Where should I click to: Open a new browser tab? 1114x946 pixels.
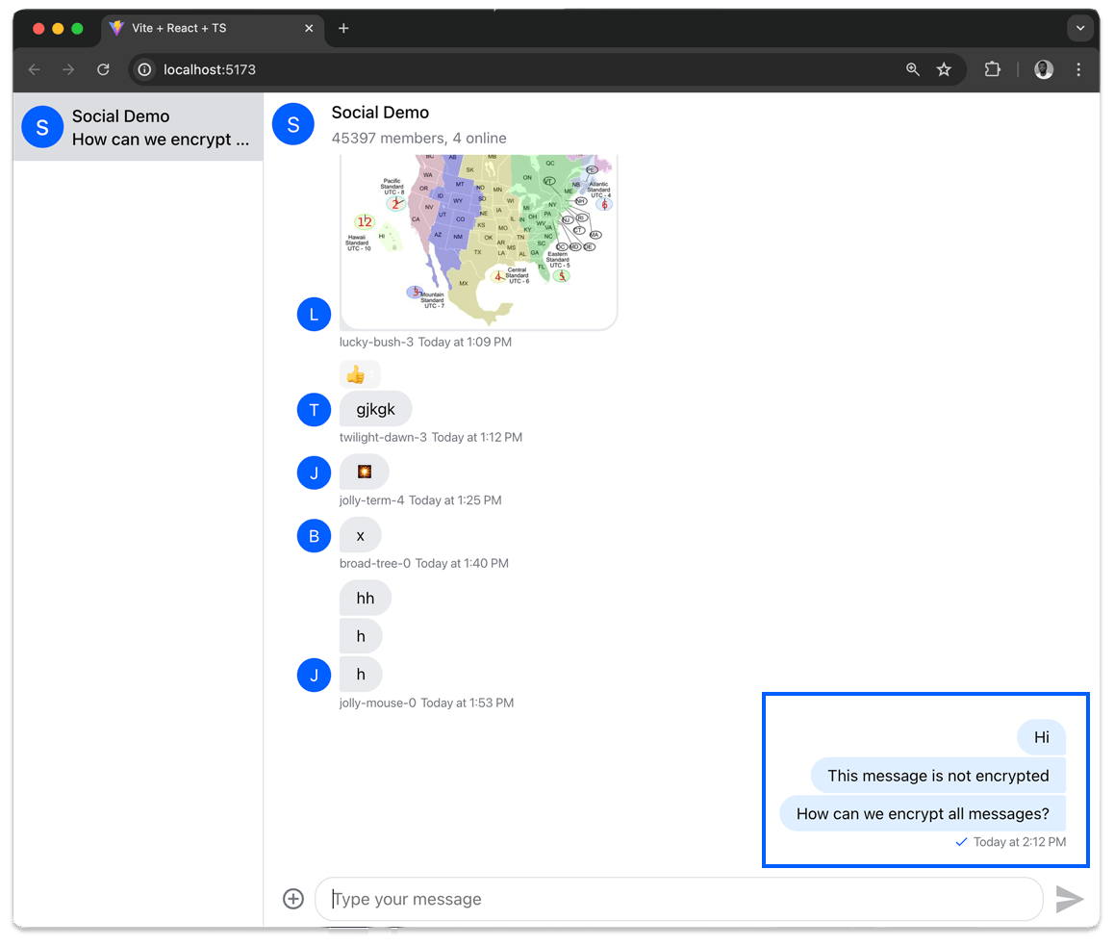click(x=343, y=29)
